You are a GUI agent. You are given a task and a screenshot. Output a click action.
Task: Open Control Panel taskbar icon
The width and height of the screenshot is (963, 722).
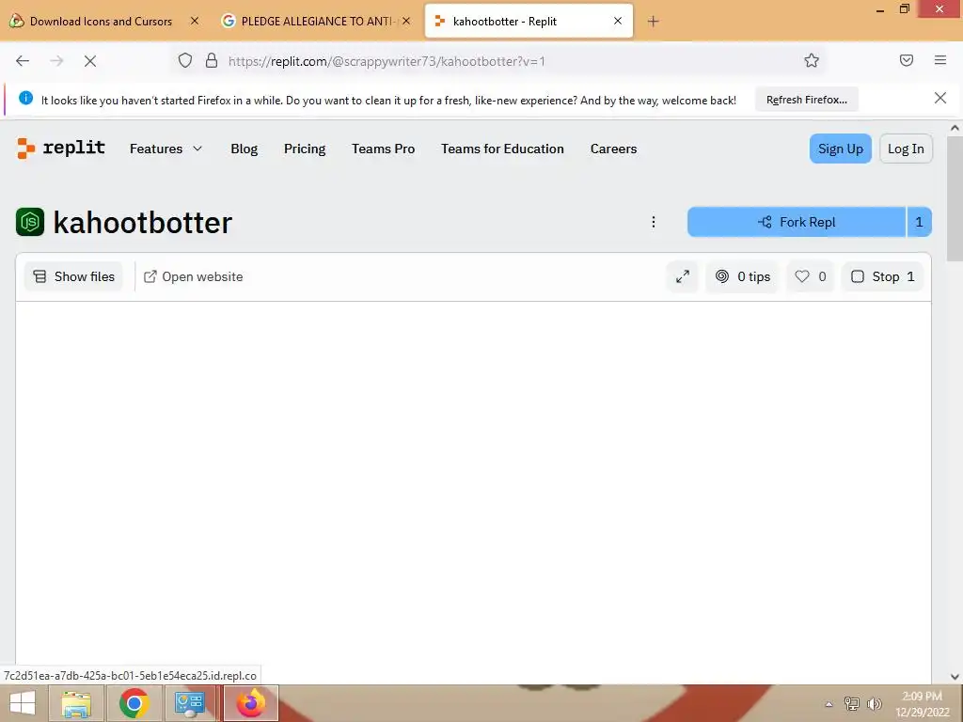point(189,703)
